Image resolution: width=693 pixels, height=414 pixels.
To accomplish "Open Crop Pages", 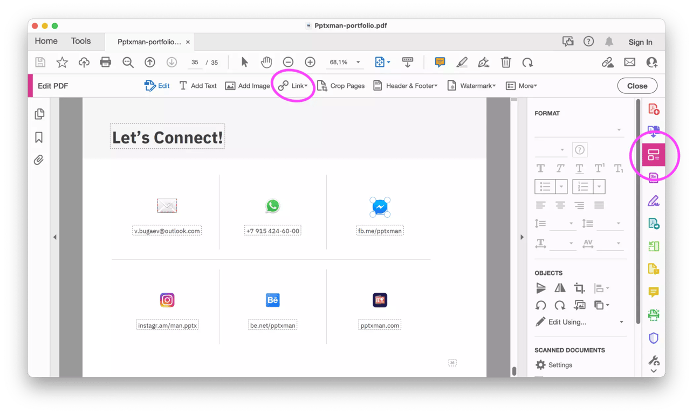I will (x=340, y=86).
